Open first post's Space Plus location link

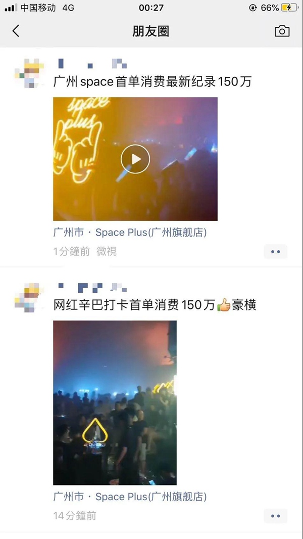click(x=130, y=233)
